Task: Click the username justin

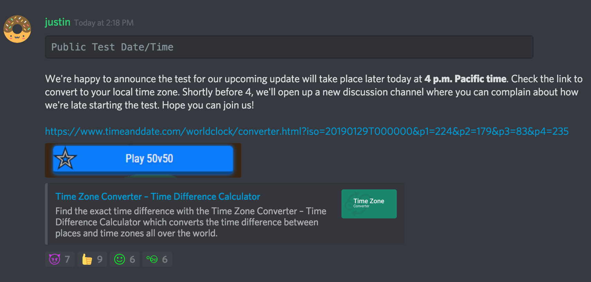Action: 57,22
